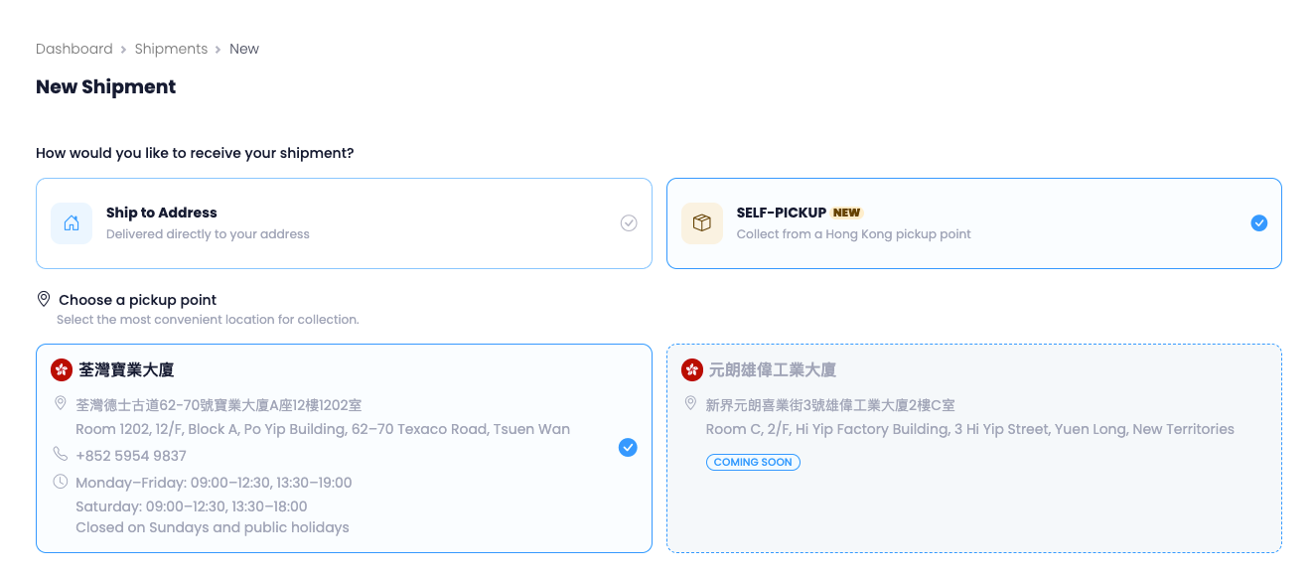Select the Ship to Address radio check
Image resolution: width=1314 pixels, height=574 pixels.
[x=629, y=223]
